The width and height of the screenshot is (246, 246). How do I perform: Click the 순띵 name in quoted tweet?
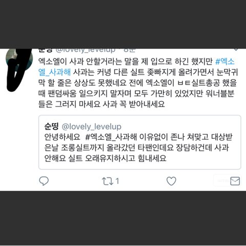(51, 127)
